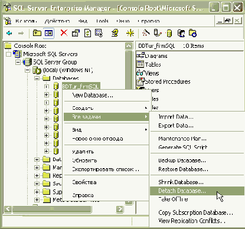
Task: Collapse the SQL Server Group node
Action: pos(18,63)
